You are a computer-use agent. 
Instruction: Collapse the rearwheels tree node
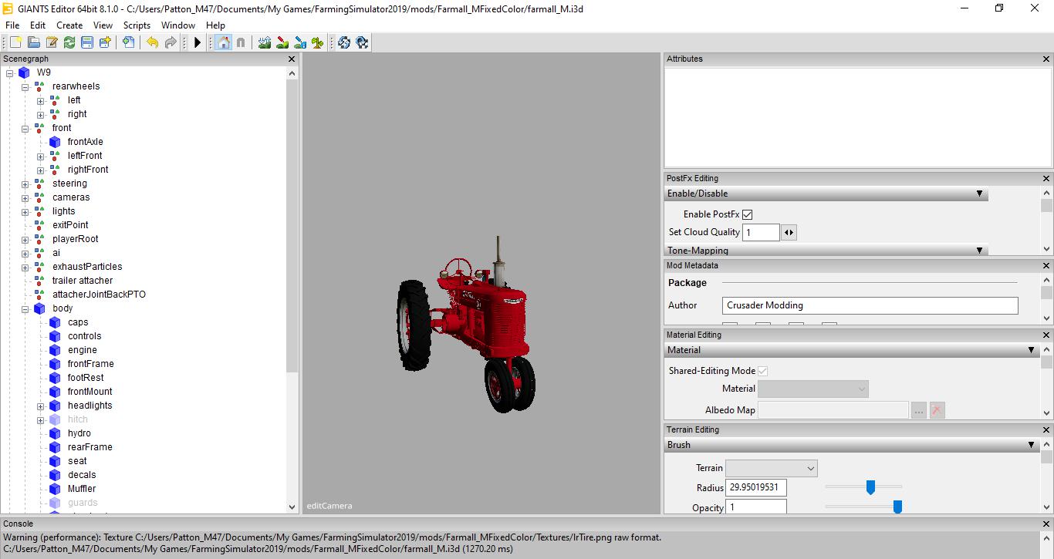coord(25,86)
